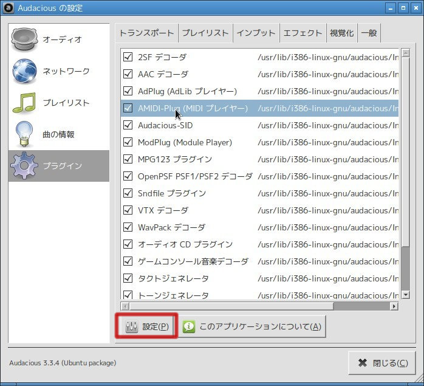
Task: Click the green info icon for about
Action: 189,326
